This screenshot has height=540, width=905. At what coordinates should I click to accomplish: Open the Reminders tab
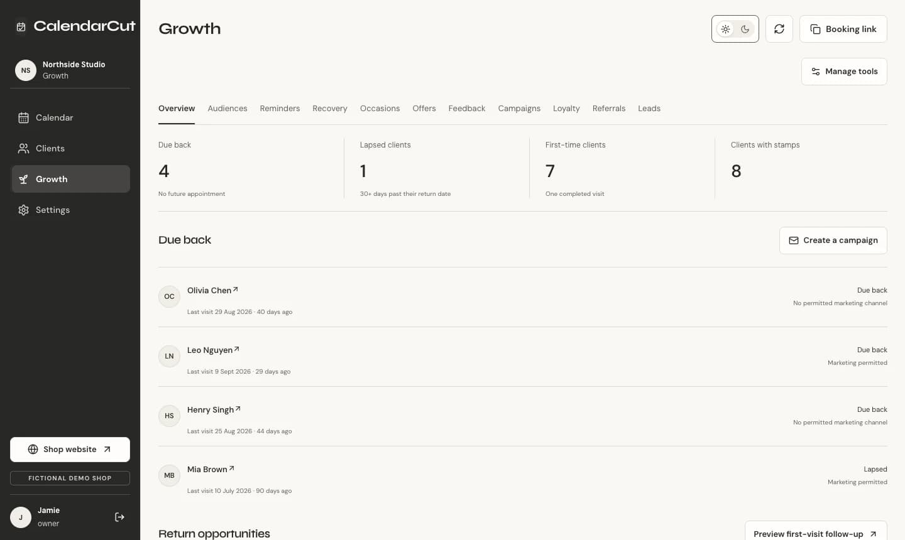pyautogui.click(x=280, y=109)
